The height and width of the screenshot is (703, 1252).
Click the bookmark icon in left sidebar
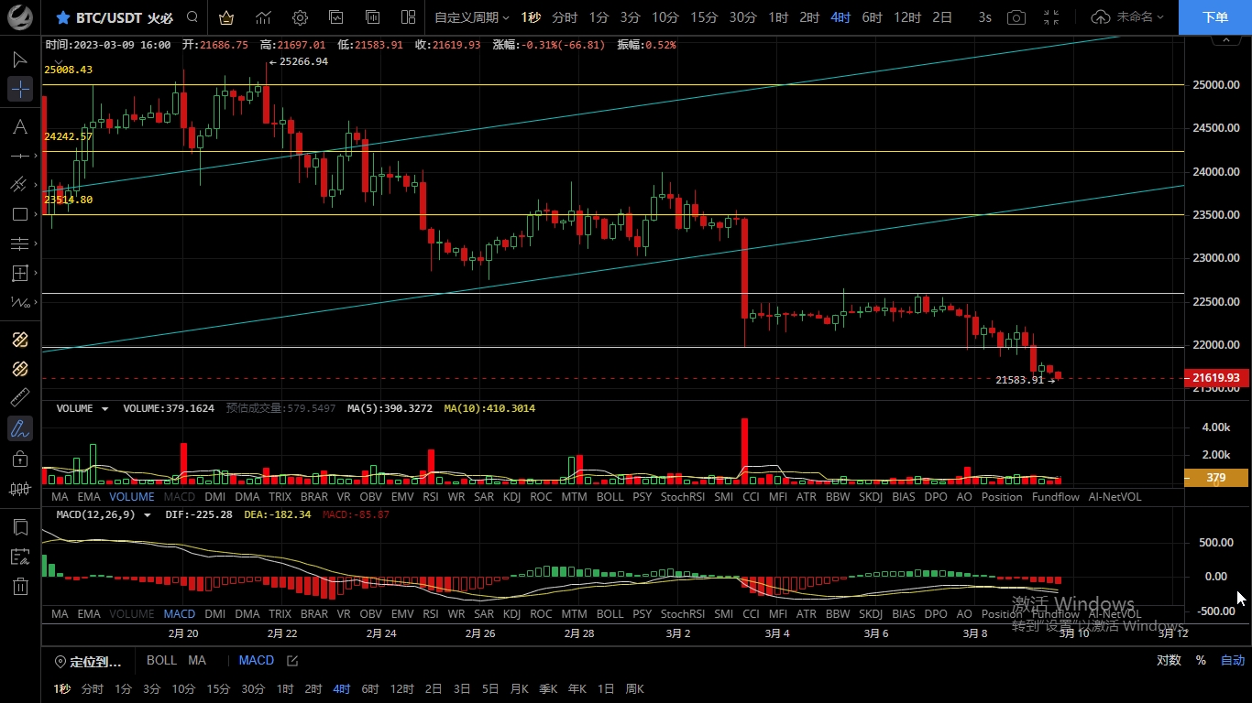(20, 527)
